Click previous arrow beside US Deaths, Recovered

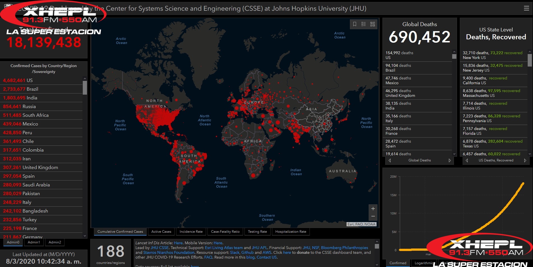coord(467,160)
